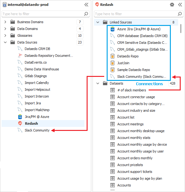Click the orange repository icon beside Dataedo Repo
The height and width of the screenshot is (192, 185).
[x=113, y=56]
